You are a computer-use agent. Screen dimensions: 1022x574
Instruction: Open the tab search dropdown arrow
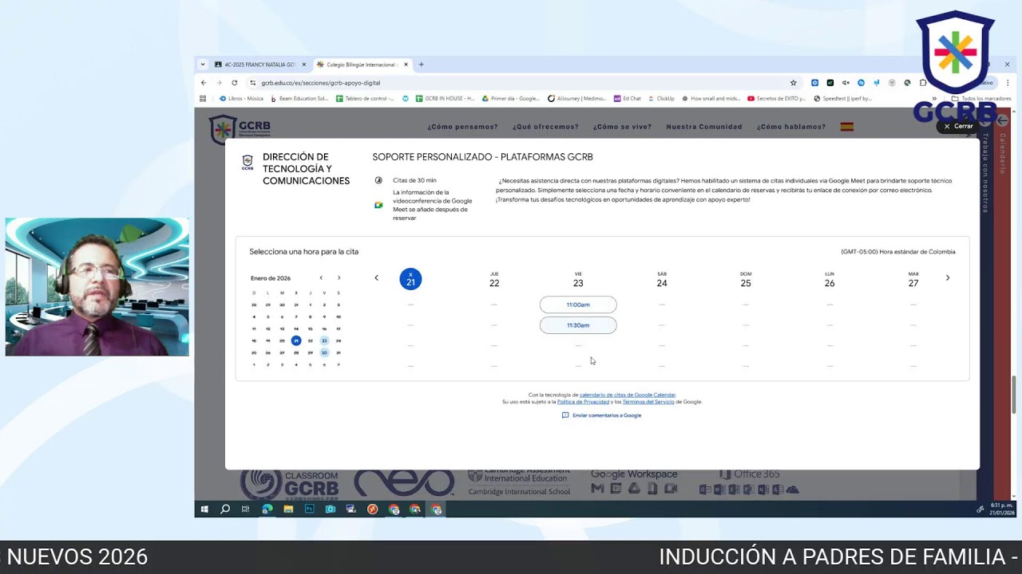(x=203, y=65)
